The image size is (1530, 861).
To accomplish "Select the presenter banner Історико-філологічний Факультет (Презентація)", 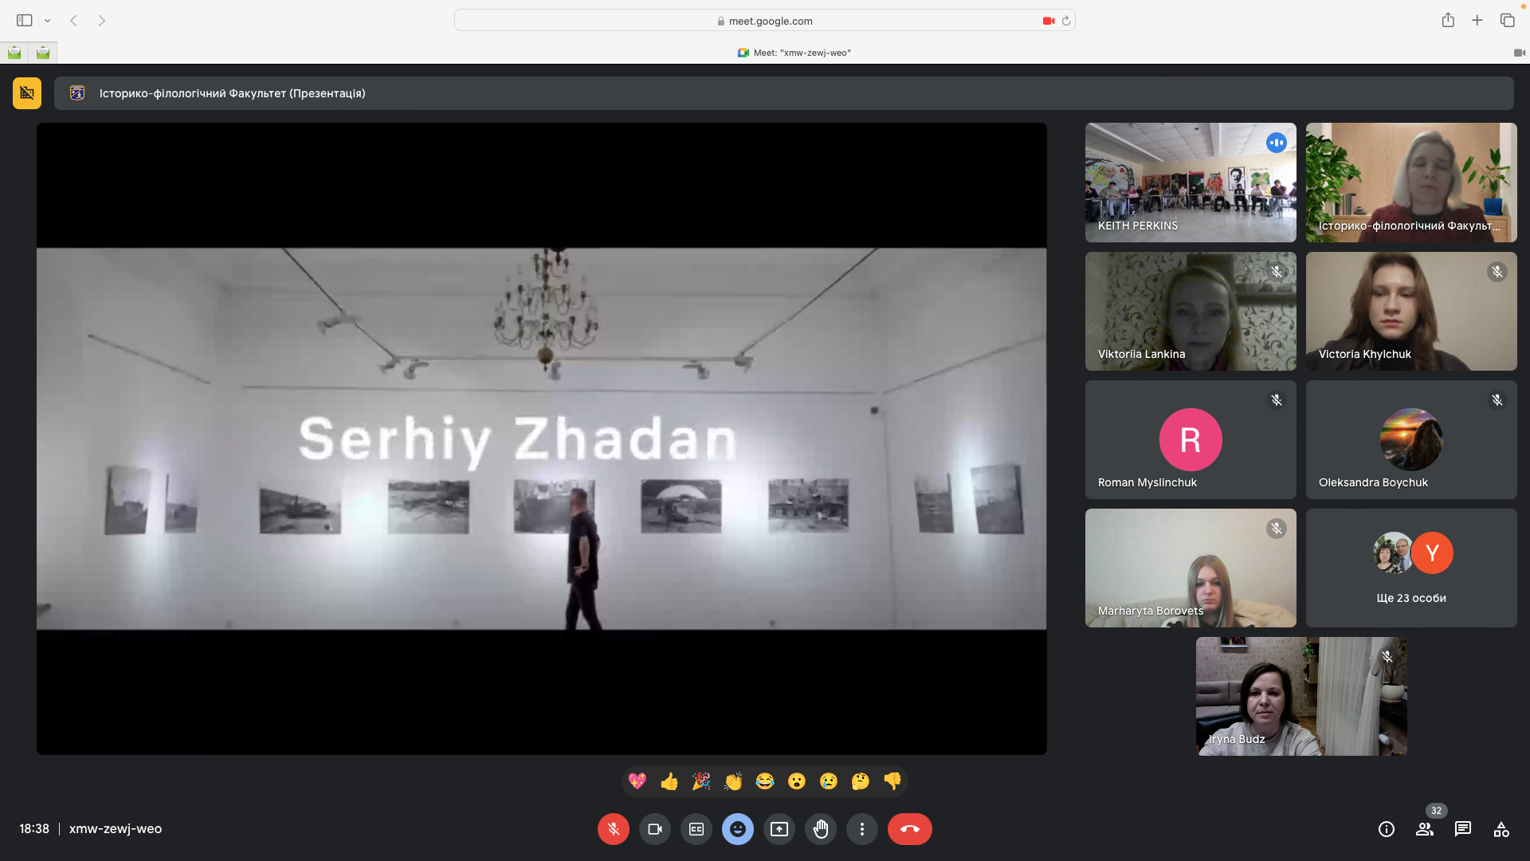I will [x=784, y=93].
